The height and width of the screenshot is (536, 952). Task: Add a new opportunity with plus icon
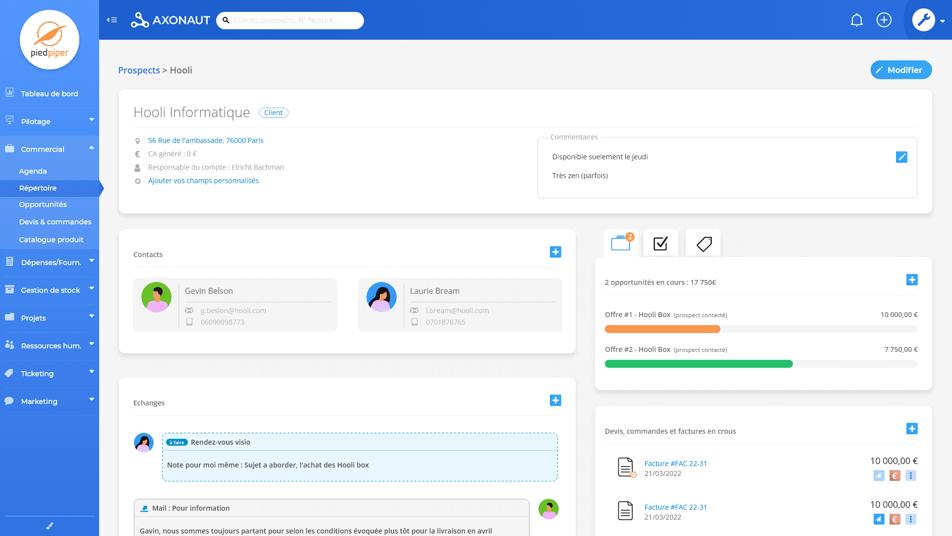(911, 280)
